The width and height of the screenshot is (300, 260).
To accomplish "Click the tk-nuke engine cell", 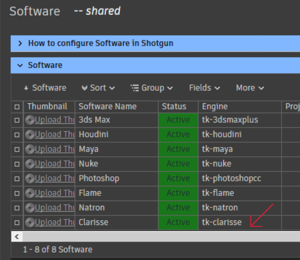I will pos(240,164).
